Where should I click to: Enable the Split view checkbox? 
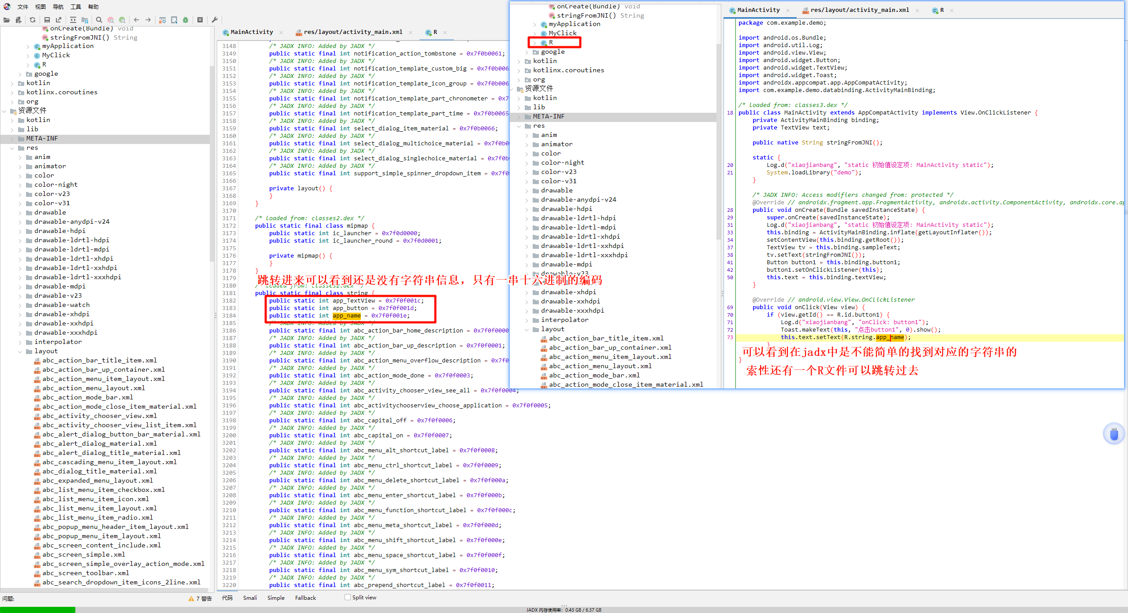[348, 598]
